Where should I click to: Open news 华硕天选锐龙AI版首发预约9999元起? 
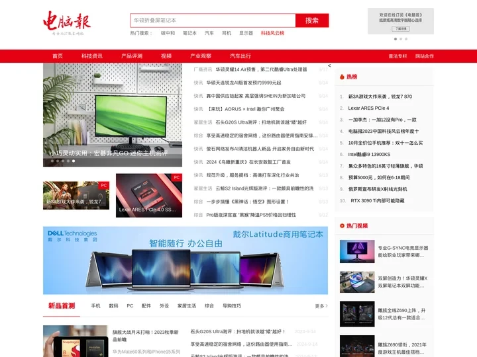point(243,83)
